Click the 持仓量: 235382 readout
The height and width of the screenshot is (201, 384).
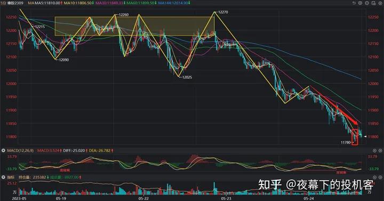[x=33, y=177]
